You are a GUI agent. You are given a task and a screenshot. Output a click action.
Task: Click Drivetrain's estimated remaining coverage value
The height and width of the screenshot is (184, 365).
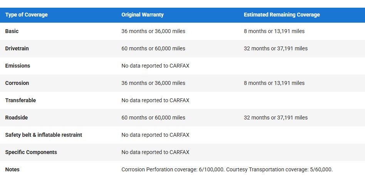tap(276, 48)
